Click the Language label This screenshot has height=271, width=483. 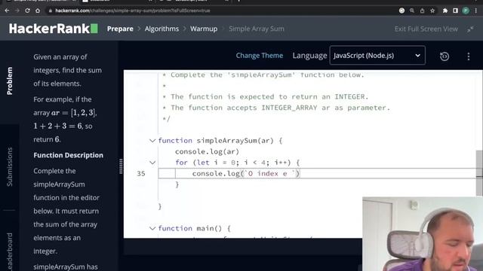coord(309,56)
